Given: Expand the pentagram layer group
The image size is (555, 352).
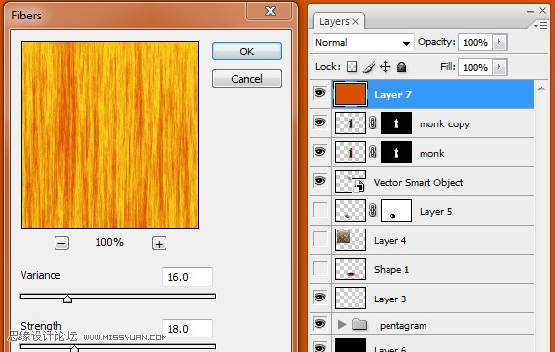Looking at the screenshot, I should tap(341, 324).
